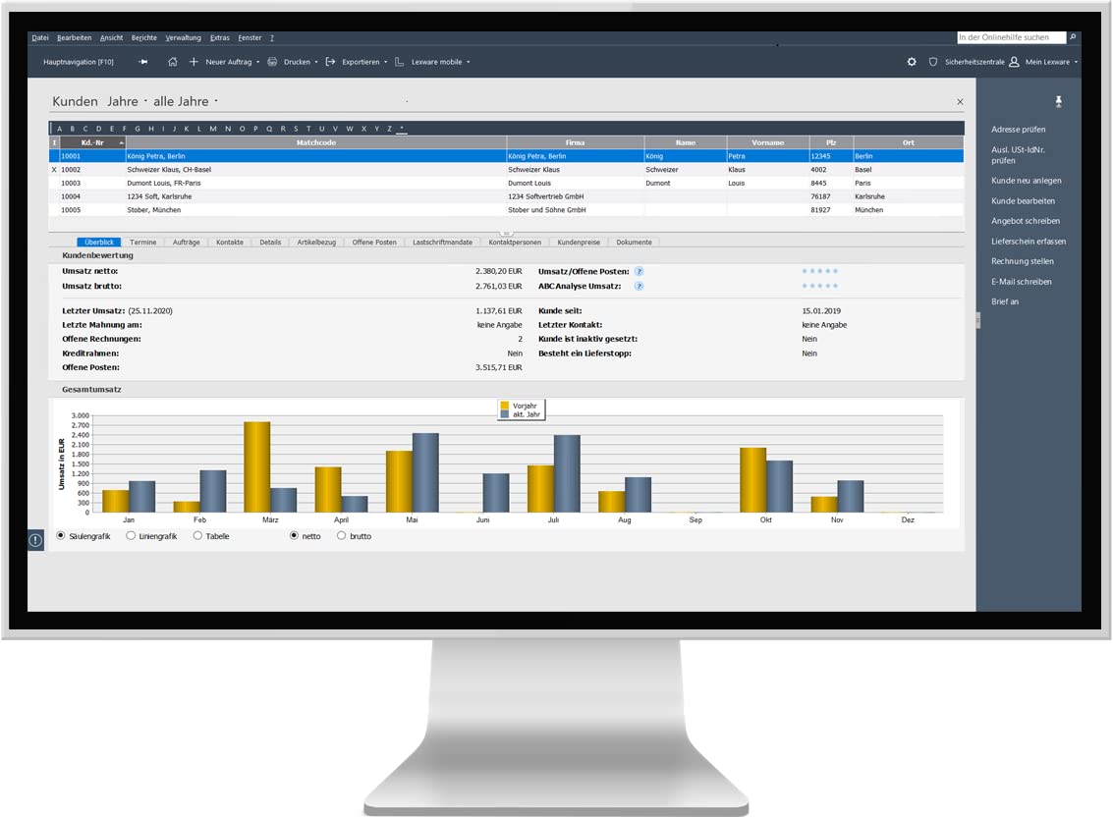Click the Vorjahr legend color swatch
This screenshot has width=1113, height=817.
[x=505, y=406]
